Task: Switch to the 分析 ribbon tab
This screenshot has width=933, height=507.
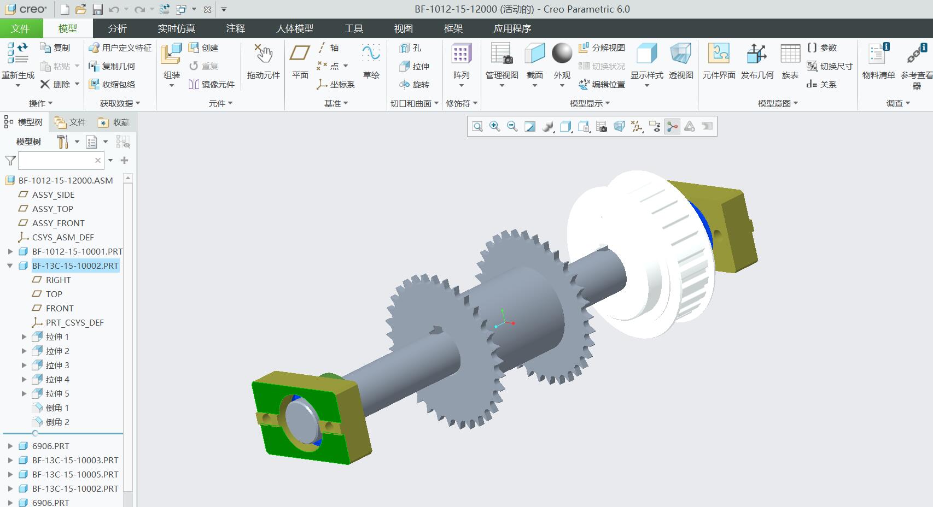Action: [117, 28]
